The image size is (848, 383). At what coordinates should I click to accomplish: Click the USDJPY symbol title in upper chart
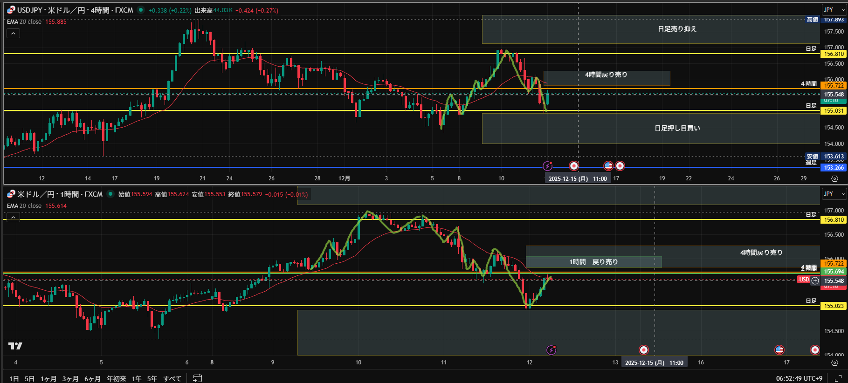[75, 10]
